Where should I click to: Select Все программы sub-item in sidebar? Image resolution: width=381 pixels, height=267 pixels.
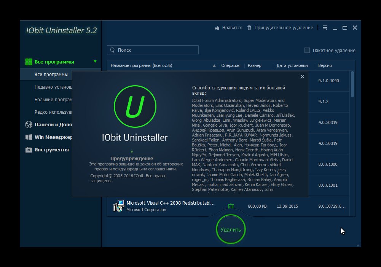pos(51,75)
